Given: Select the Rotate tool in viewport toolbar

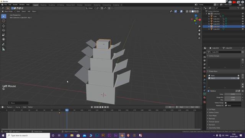Looking at the screenshot, I should [x=3, y=30].
